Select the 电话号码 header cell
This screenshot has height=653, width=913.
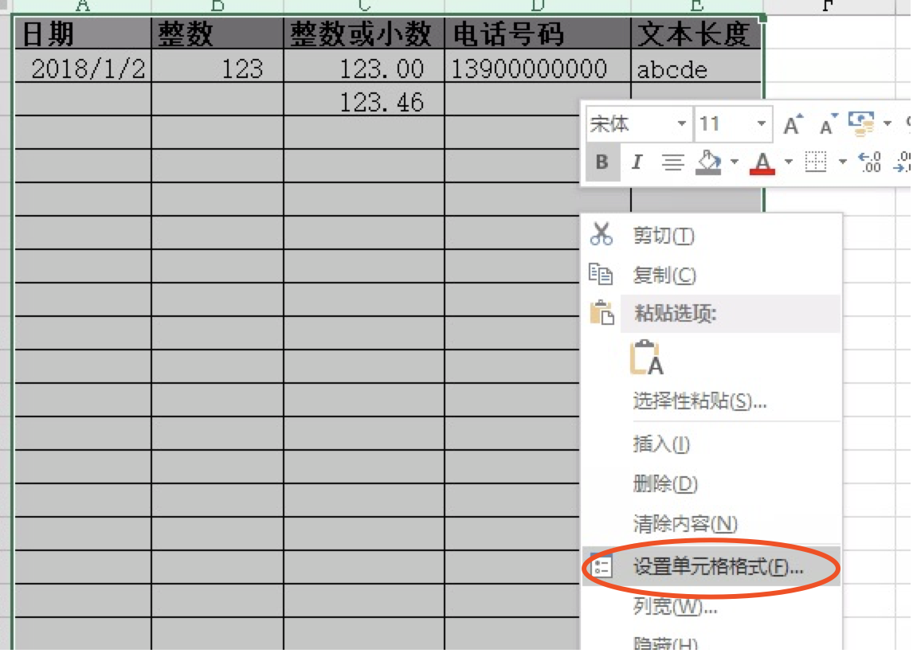coord(538,33)
